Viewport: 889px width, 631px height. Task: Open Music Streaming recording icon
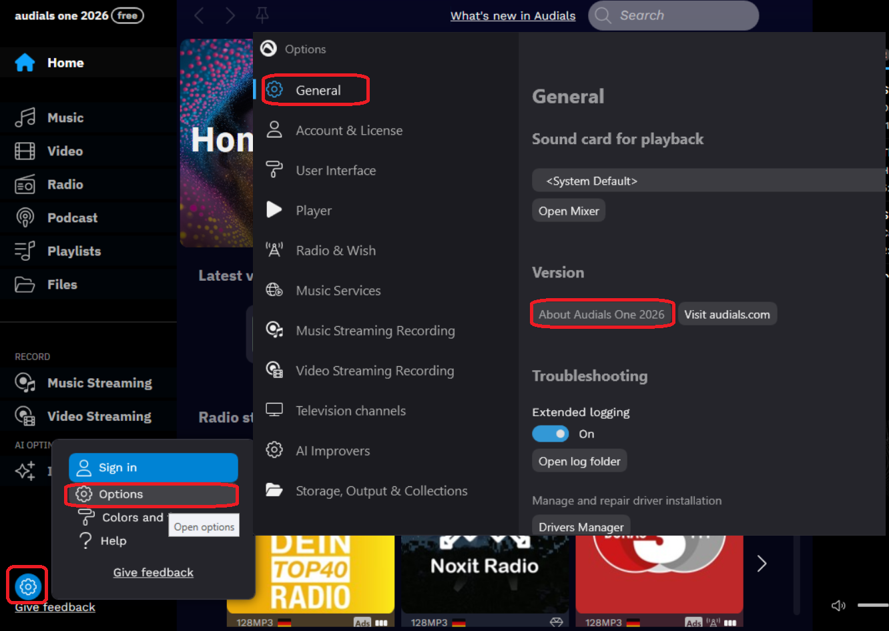25,383
